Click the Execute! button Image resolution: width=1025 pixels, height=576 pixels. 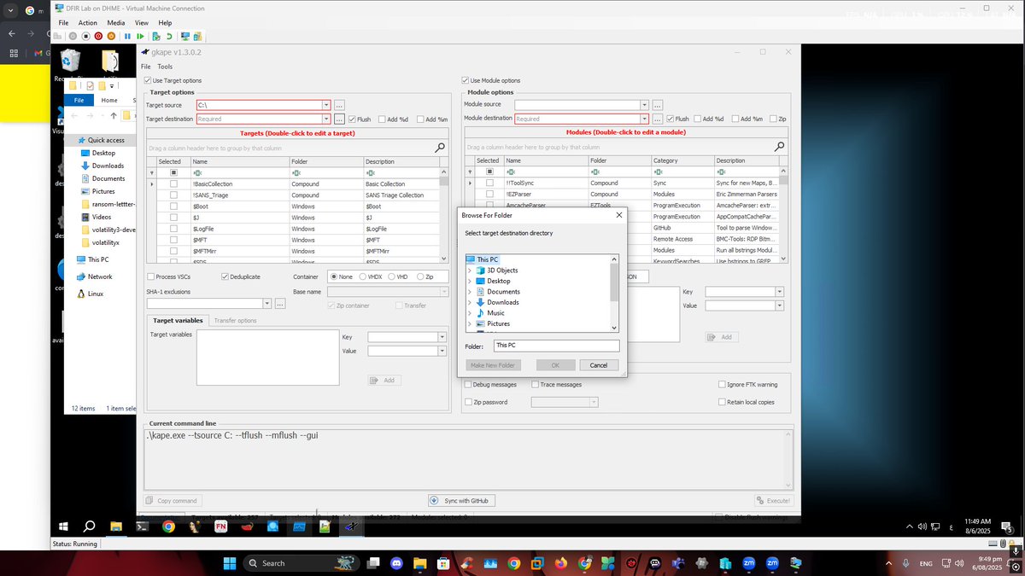click(x=774, y=501)
